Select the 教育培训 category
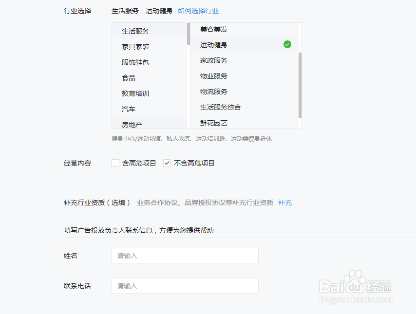 click(x=150, y=93)
